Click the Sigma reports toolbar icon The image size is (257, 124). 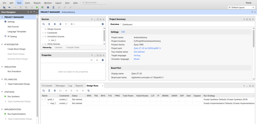click(x=53, y=7)
